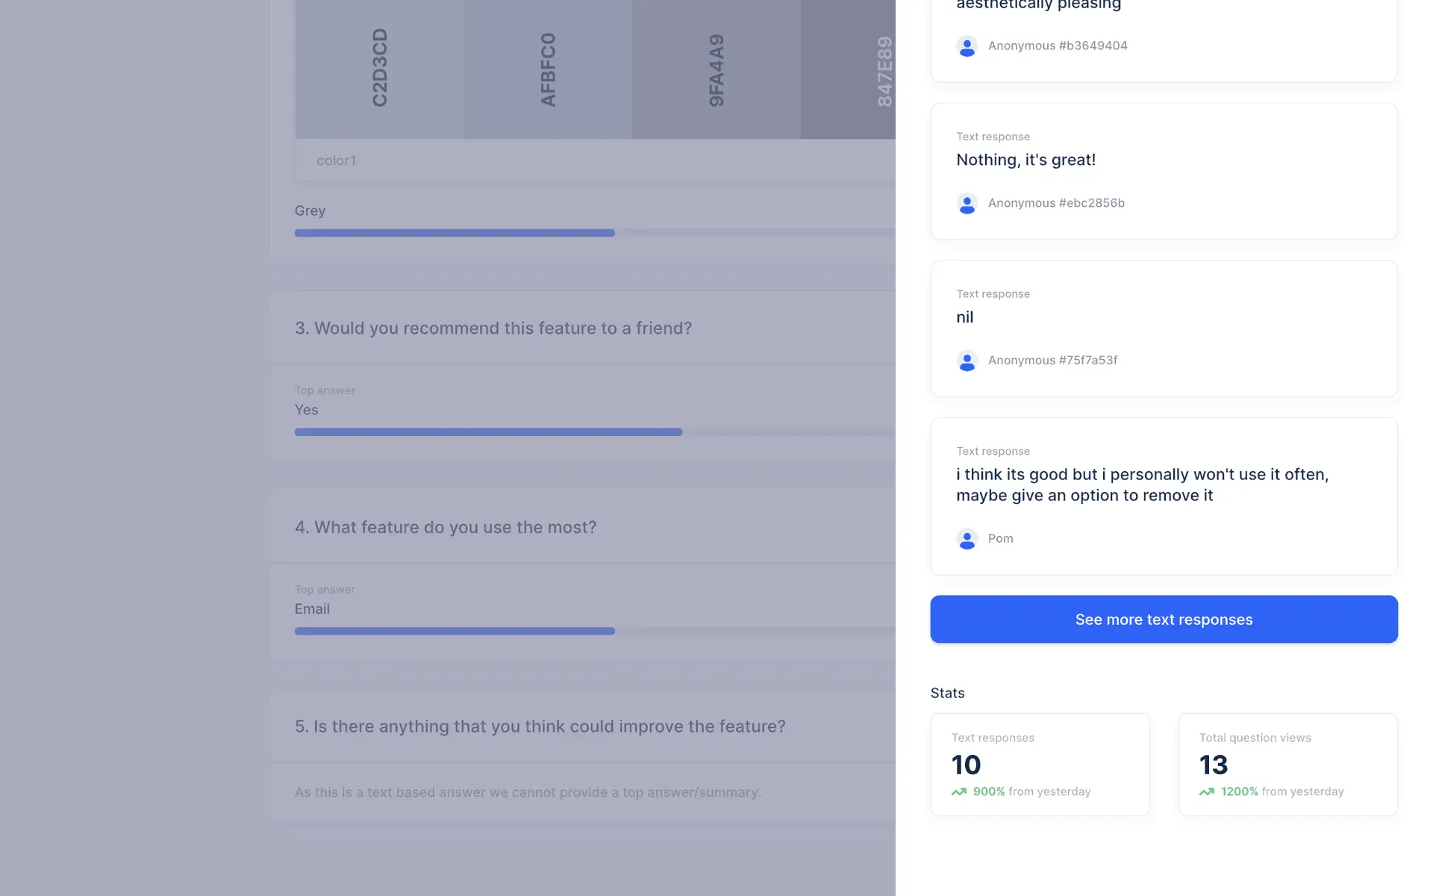
Task: Click the Text responses stat card
Action: 1039,764
